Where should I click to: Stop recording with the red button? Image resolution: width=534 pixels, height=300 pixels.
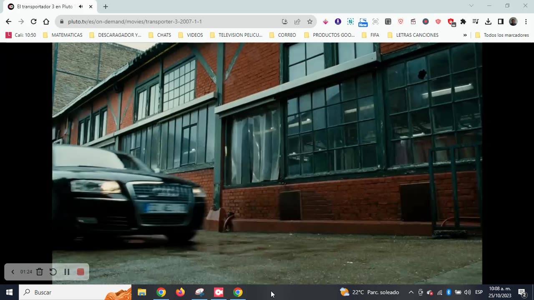tap(81, 272)
